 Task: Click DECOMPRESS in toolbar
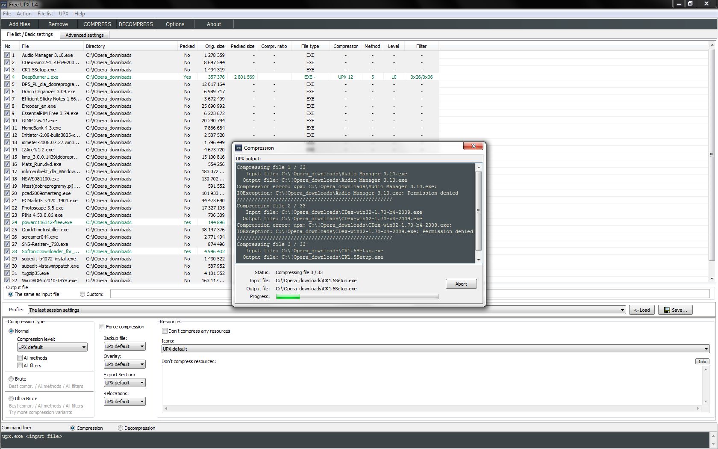(x=136, y=24)
